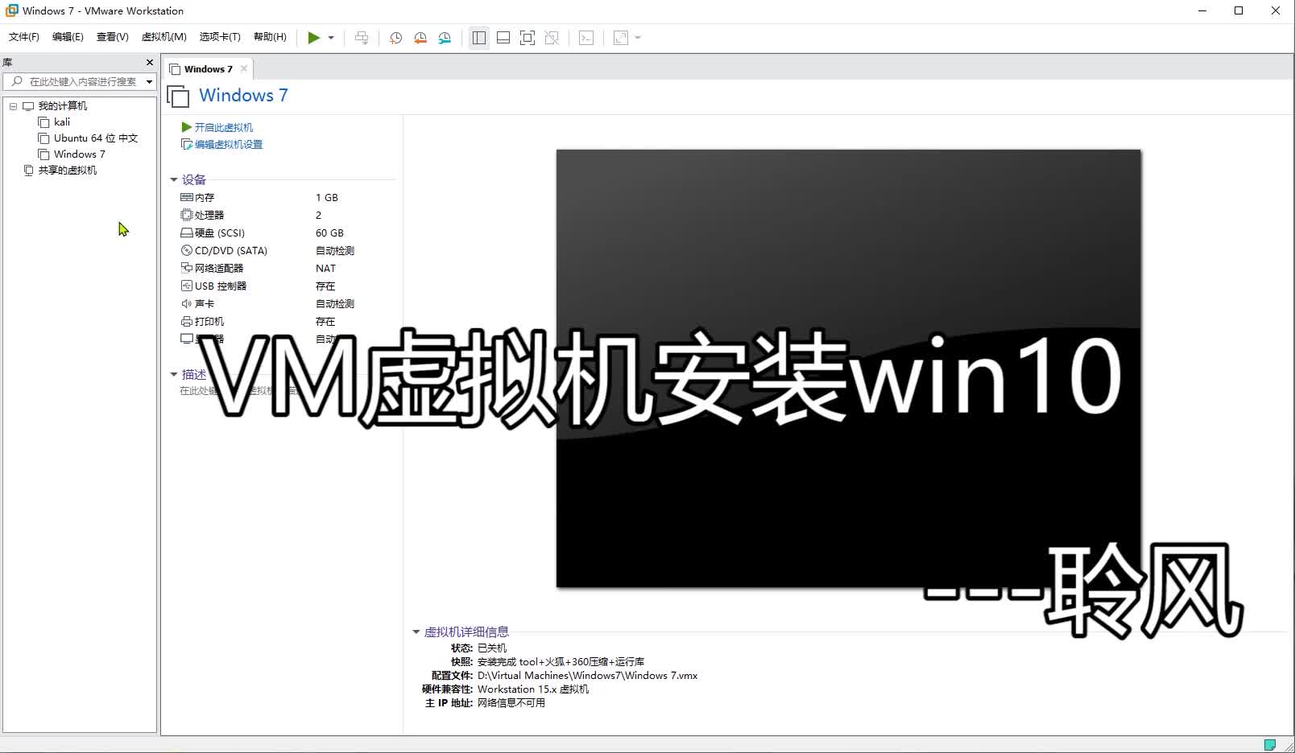Collapse the 我的计算机 tree node
This screenshot has height=753, width=1295.
(13, 106)
